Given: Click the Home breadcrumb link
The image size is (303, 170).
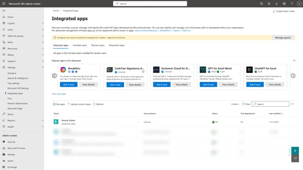Looking at the screenshot, I should tap(56, 11).
